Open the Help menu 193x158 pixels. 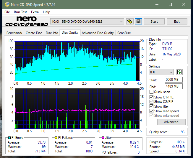[x=46, y=12]
